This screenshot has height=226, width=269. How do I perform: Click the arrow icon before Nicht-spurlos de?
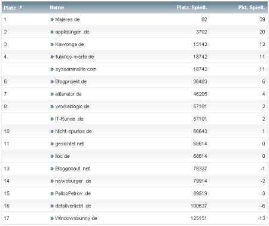pos(52,132)
